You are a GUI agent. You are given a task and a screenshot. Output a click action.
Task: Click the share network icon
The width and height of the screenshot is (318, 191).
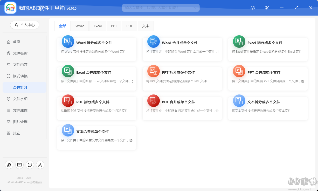point(40,165)
